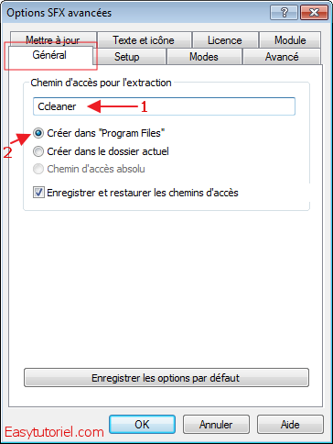Click the help question mark button

coord(284,13)
